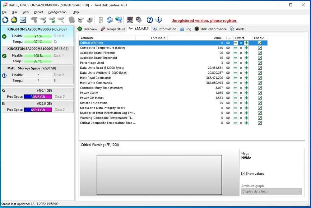Switch to the Alerts tab
Image resolution: width=311 pixels, height=208 pixels.
click(x=237, y=29)
